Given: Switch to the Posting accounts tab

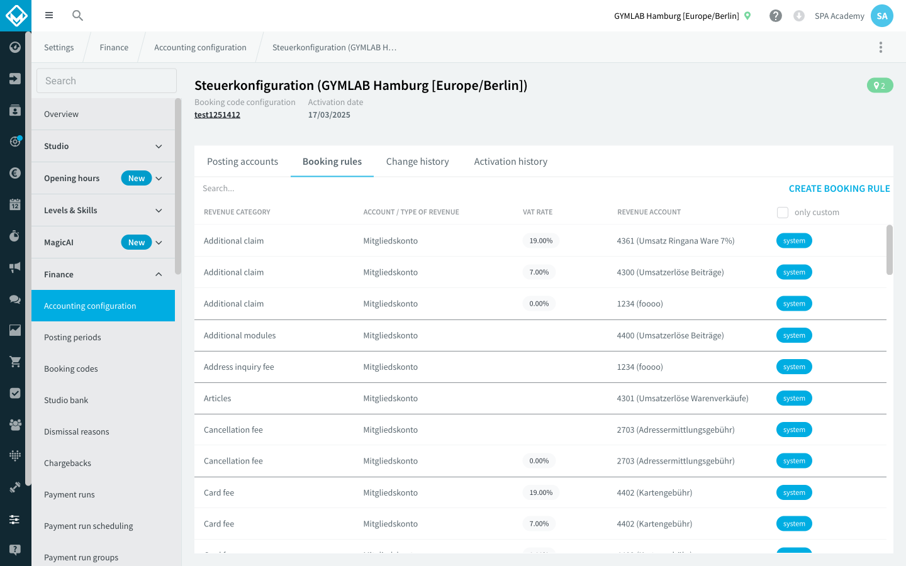Looking at the screenshot, I should point(242,162).
